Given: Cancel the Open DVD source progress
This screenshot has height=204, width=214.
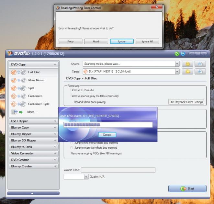Looking at the screenshot, I should pos(107,135).
